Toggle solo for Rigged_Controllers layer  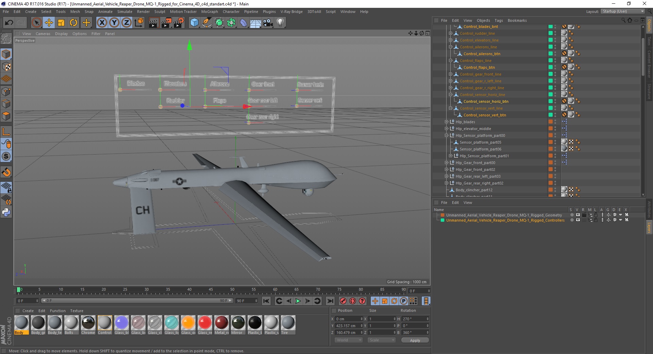tap(572, 220)
